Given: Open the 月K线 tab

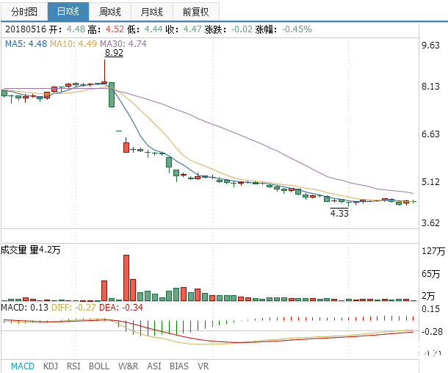Looking at the screenshot, I should (152, 12).
